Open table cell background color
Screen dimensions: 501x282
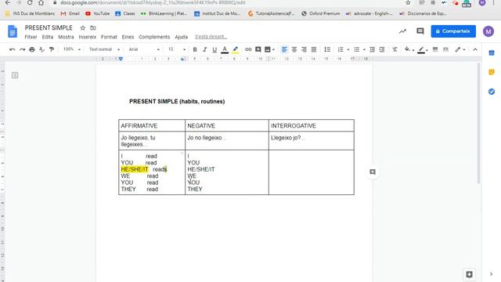coord(409,49)
